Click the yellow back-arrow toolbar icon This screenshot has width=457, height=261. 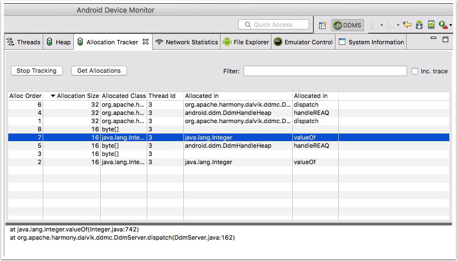407,25
